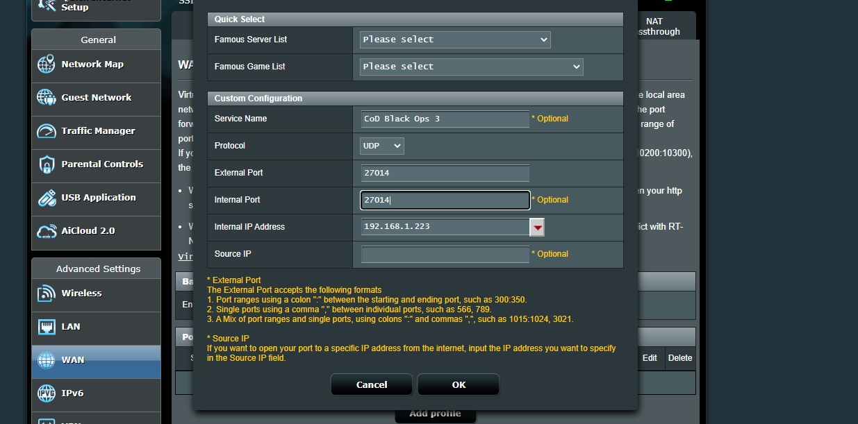The width and height of the screenshot is (858, 424).
Task: Open Parental Controls lock icon
Action: point(47,164)
